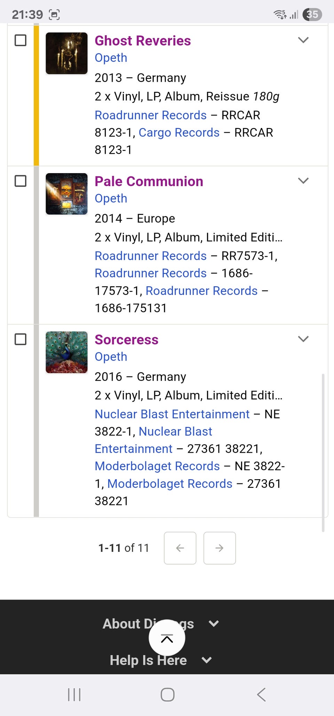
Task: Tick the Sorceress checkbox
Action: tap(21, 339)
